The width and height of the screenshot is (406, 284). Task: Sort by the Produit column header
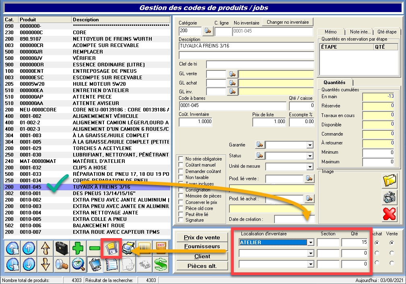pos(45,20)
